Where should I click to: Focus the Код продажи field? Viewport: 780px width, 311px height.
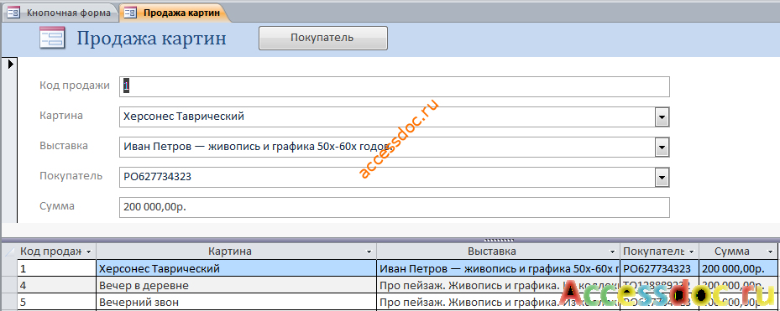pos(395,86)
